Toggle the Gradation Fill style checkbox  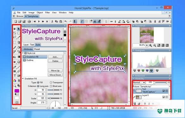click(24, 57)
